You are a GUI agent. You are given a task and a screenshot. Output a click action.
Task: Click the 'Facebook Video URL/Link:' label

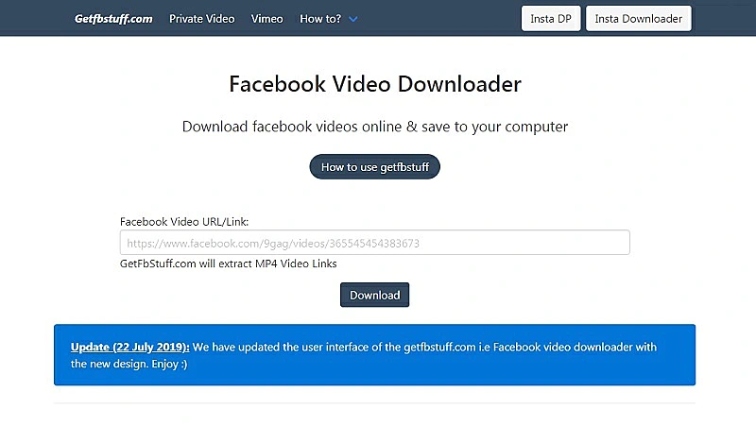(184, 222)
